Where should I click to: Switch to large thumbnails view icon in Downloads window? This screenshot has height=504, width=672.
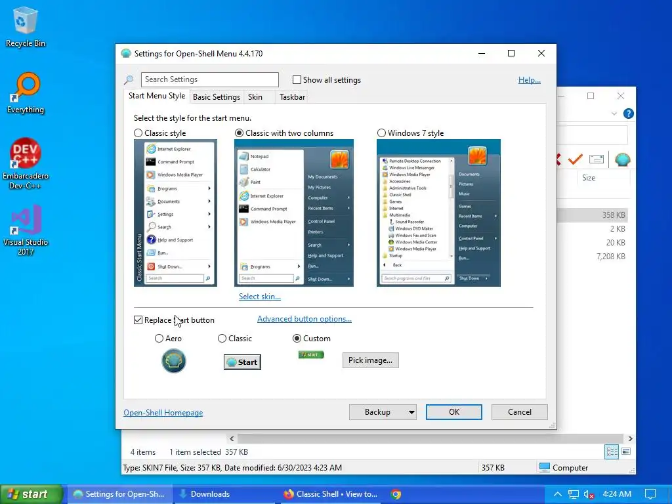[625, 451]
